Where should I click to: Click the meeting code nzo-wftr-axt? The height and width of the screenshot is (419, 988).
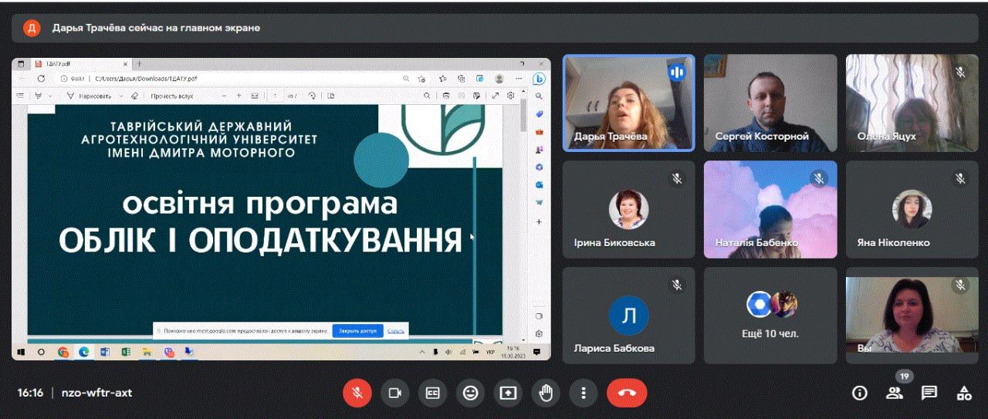pyautogui.click(x=96, y=393)
